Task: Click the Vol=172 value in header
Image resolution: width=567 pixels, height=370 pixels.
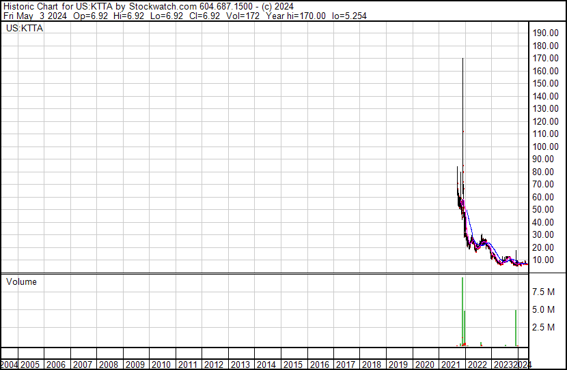Action: point(243,16)
